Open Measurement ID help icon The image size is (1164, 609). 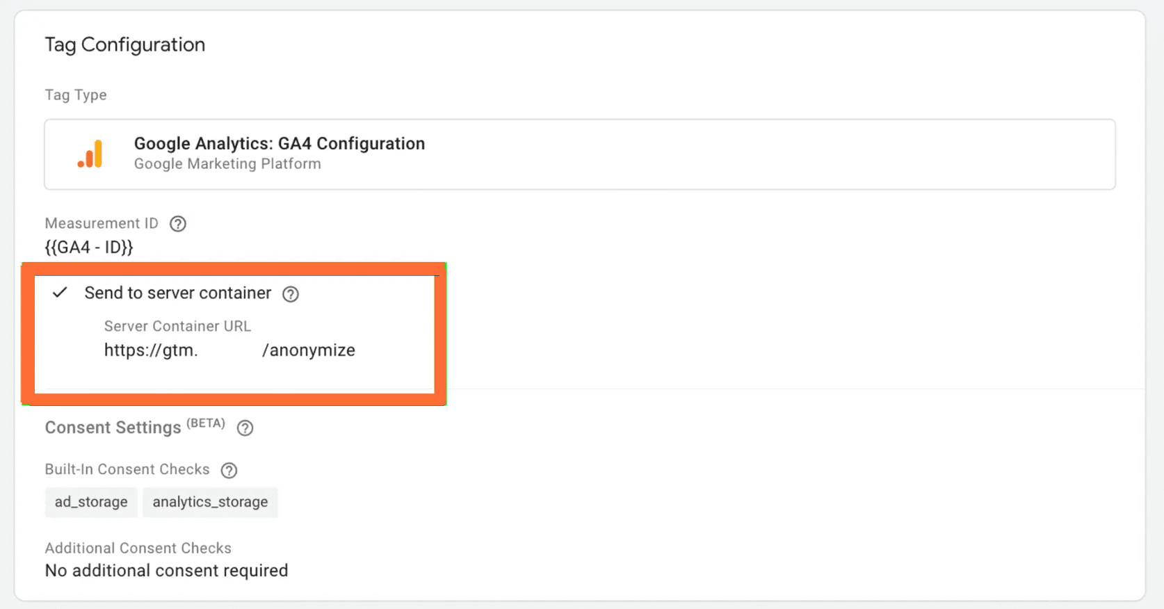pyautogui.click(x=178, y=224)
